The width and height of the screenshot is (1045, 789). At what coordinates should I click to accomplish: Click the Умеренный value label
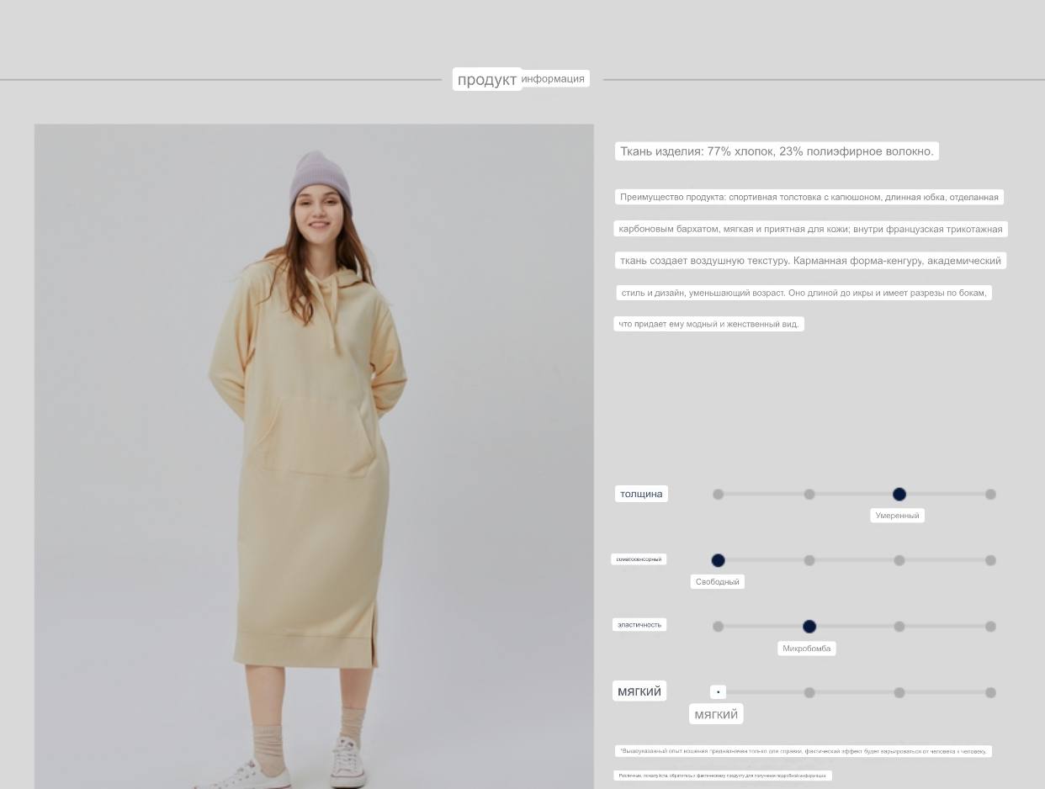pyautogui.click(x=897, y=516)
